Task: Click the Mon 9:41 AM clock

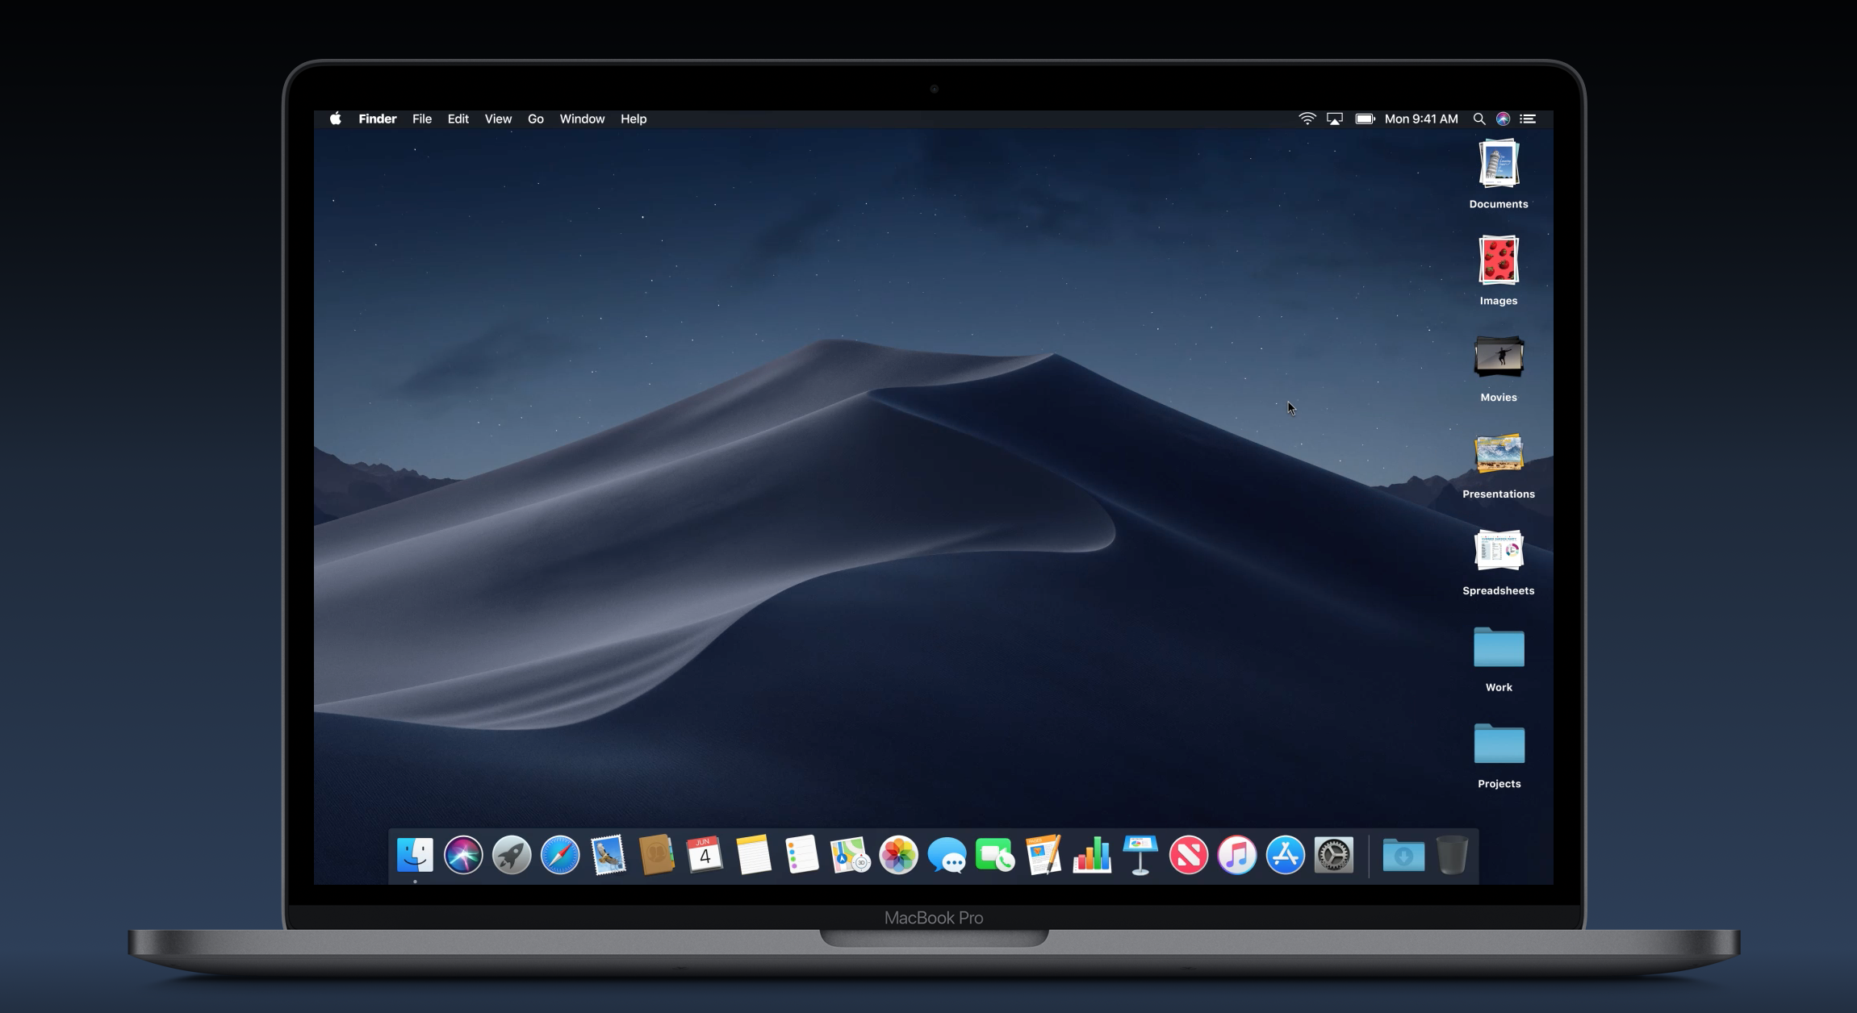Action: (x=1421, y=119)
